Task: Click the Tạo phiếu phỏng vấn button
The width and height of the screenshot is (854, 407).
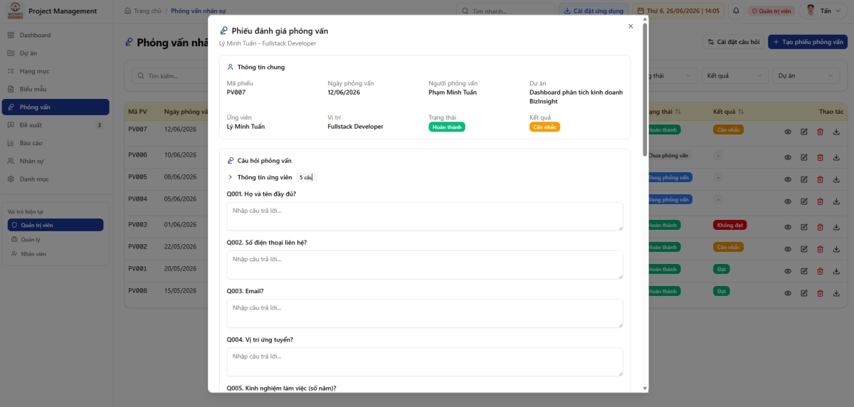Action: click(x=808, y=42)
